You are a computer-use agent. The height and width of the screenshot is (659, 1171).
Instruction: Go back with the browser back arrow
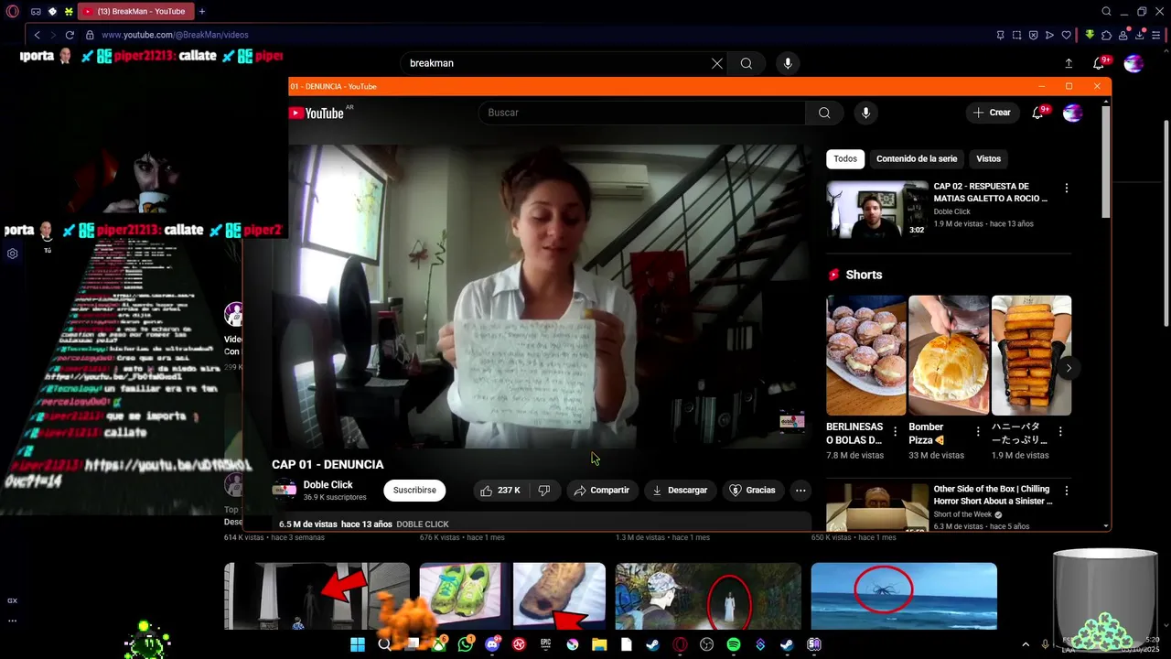[37, 35]
